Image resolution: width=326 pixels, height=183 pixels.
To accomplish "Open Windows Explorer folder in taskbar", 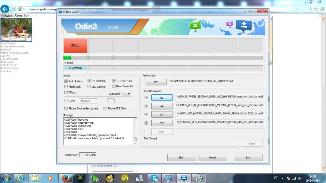I will click(x=35, y=178).
